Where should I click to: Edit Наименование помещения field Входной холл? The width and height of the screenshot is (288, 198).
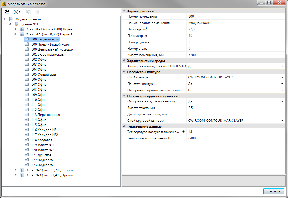[236, 23]
